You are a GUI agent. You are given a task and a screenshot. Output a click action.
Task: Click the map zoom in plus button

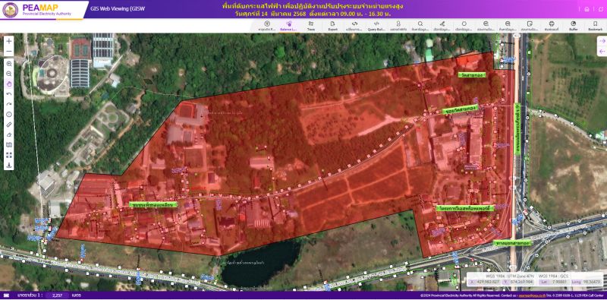click(x=9, y=41)
